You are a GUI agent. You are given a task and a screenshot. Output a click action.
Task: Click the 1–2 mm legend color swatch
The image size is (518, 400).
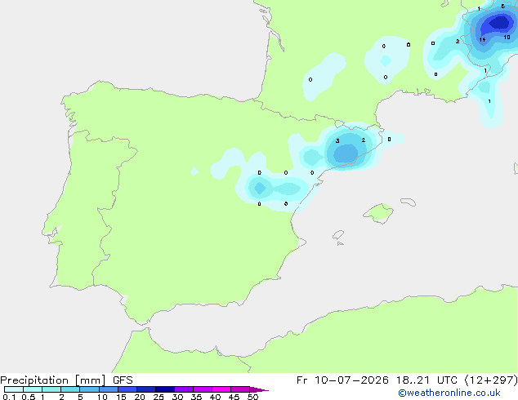tap(51, 389)
